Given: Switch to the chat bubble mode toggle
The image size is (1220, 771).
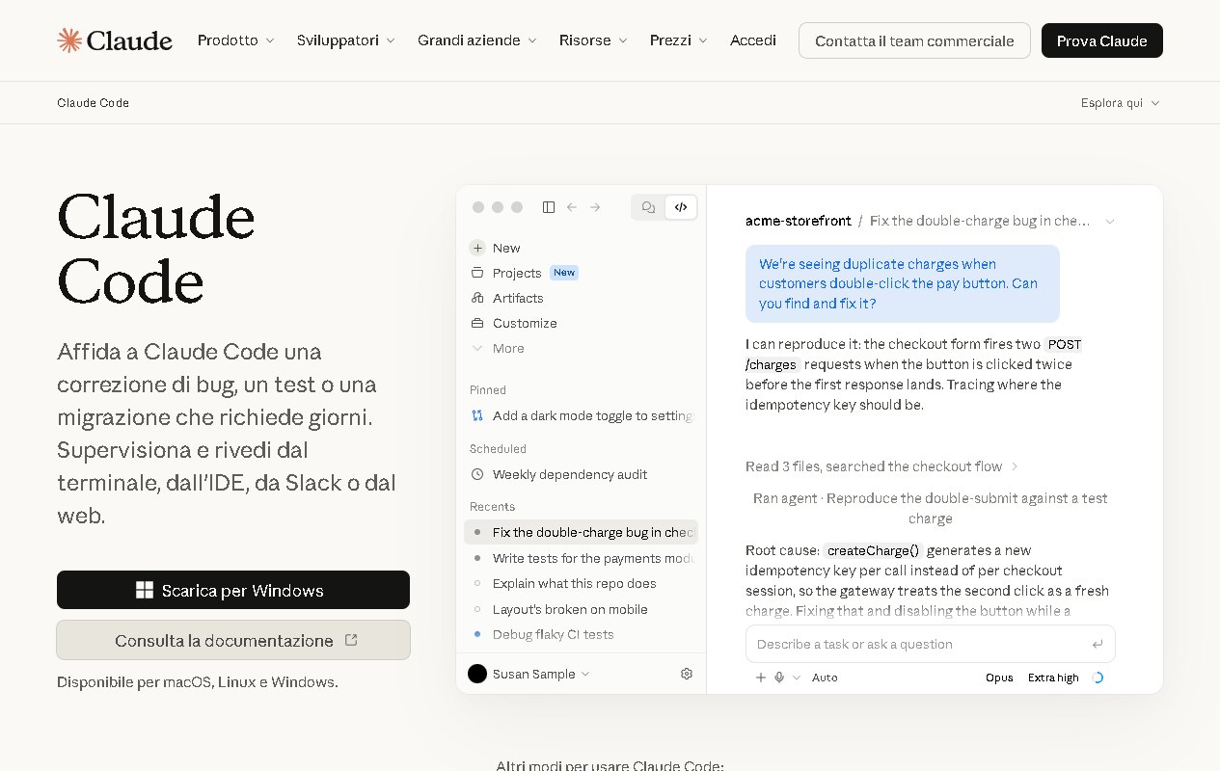Looking at the screenshot, I should coord(648,207).
